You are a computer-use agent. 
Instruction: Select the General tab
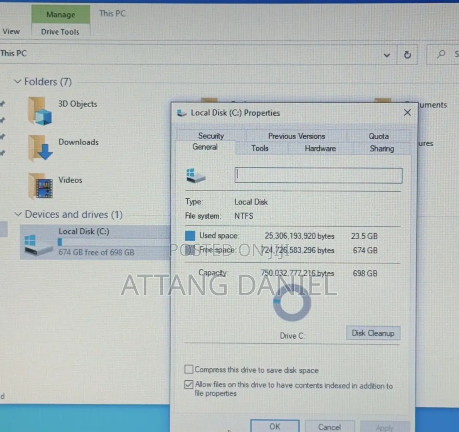click(x=205, y=147)
